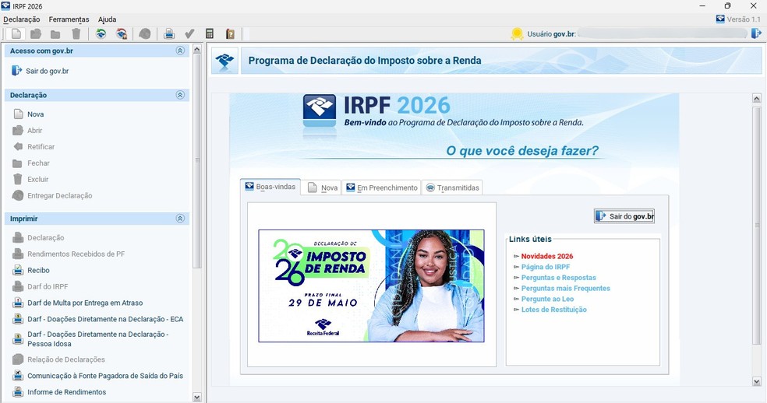This screenshot has width=767, height=403.
Task: Click the sidebar scrollbar up arrow
Action: coord(196,49)
